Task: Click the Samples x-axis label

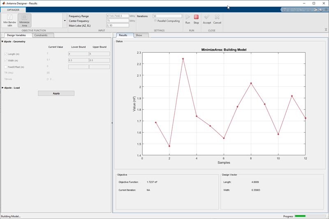Action: pos(224,163)
